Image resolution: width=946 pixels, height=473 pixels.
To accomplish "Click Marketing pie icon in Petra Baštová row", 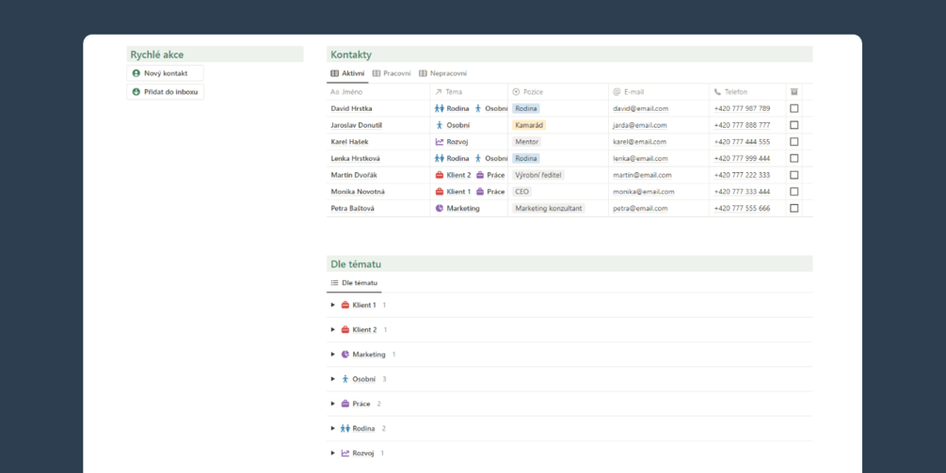I will pyautogui.click(x=440, y=208).
